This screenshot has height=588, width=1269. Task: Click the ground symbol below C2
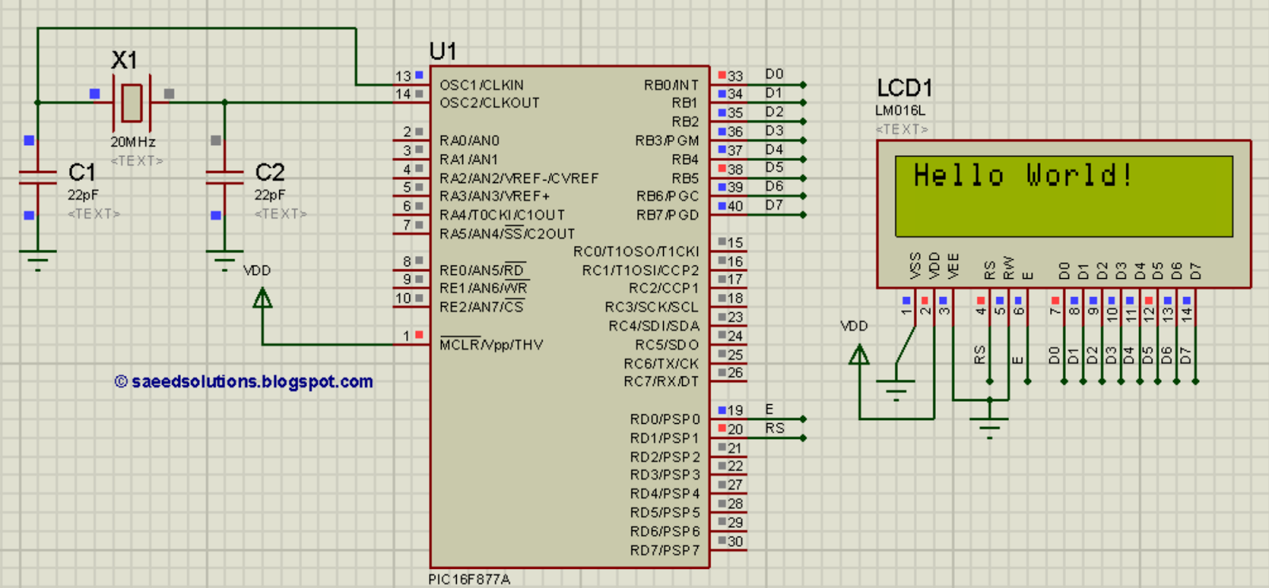pos(224,261)
